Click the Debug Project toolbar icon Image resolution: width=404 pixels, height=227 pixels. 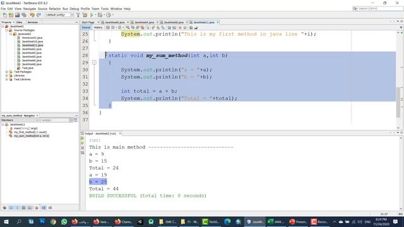[x=100, y=15]
